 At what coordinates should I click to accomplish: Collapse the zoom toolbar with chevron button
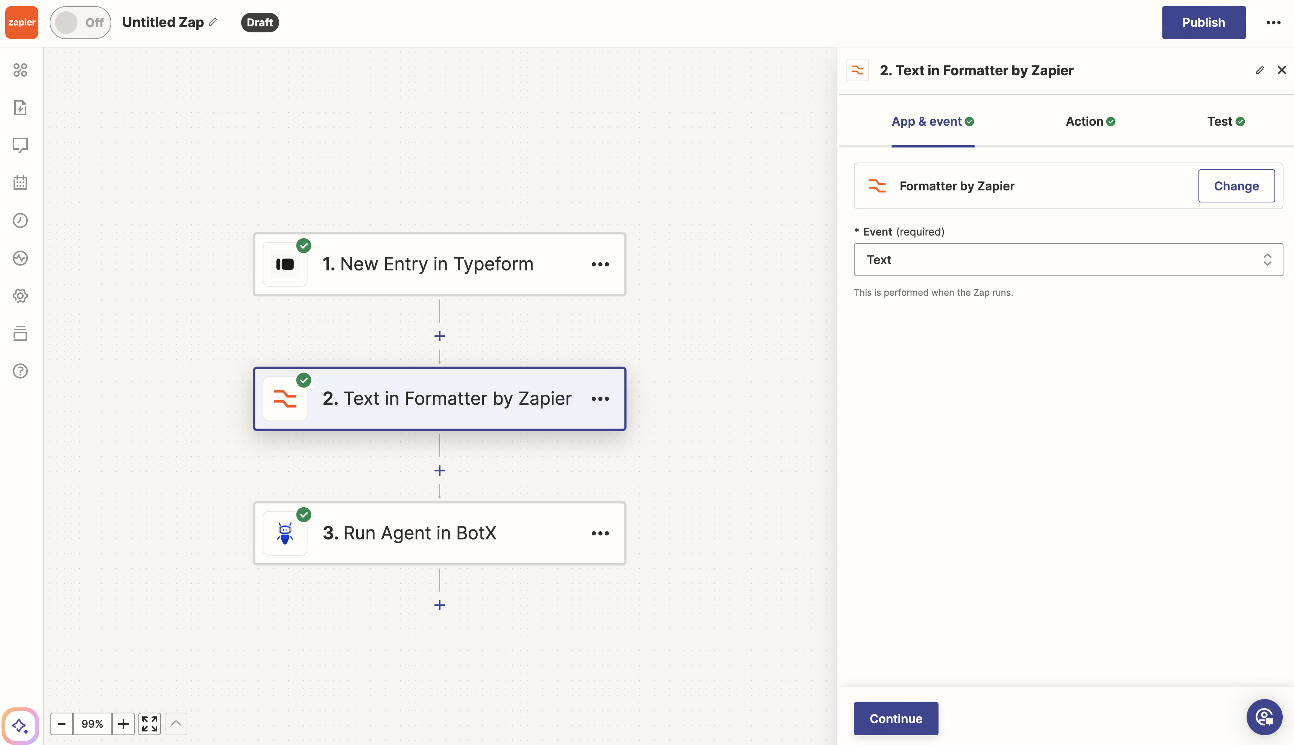tap(175, 724)
